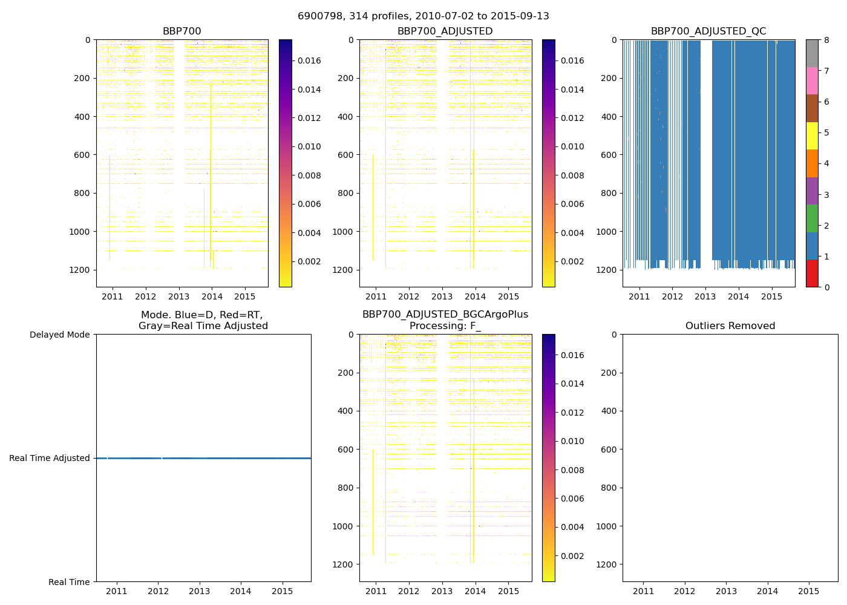Image resolution: width=847 pixels, height=605 pixels.
Task: Click the Outliers Removed plot title
Action: (730, 326)
